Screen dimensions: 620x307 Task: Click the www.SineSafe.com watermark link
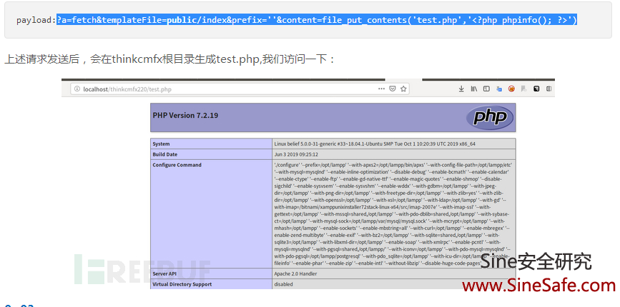(538, 286)
